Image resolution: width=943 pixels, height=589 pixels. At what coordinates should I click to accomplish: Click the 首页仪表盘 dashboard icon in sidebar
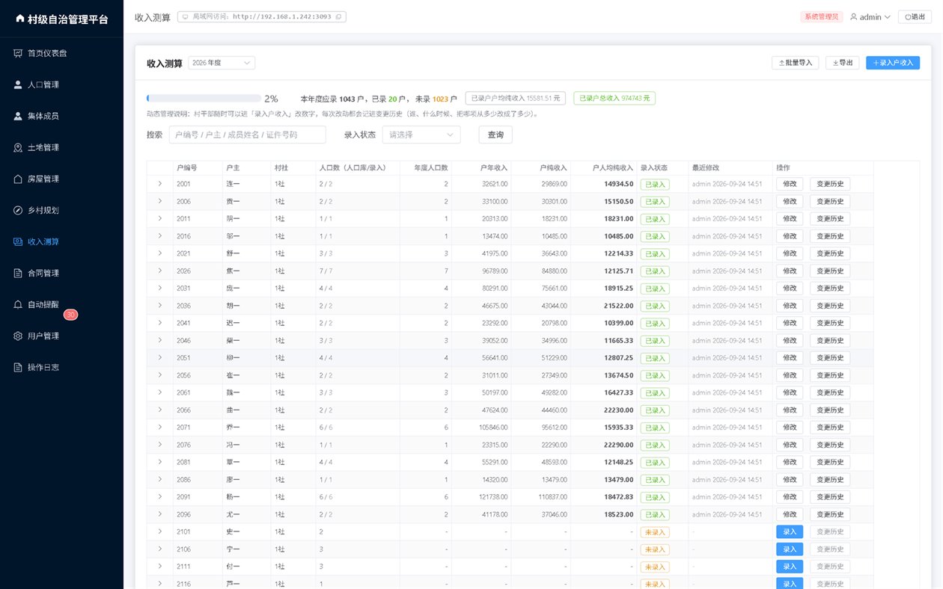[18, 53]
